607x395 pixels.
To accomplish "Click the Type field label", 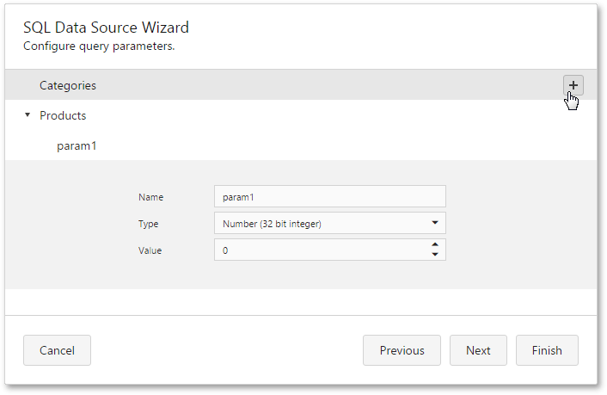I will 149,224.
